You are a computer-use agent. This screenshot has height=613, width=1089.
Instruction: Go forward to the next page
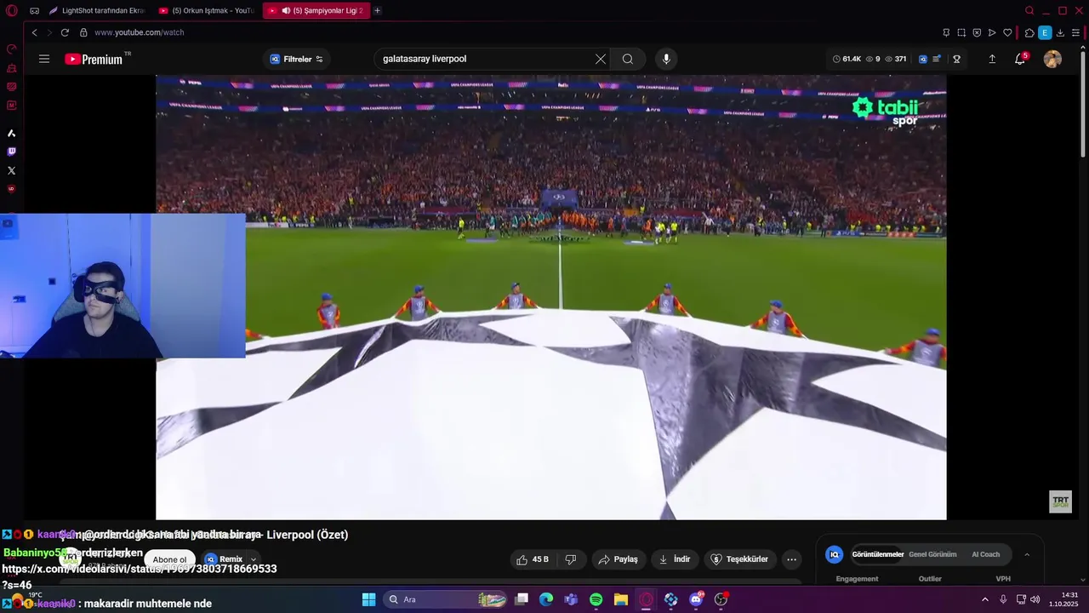48,32
